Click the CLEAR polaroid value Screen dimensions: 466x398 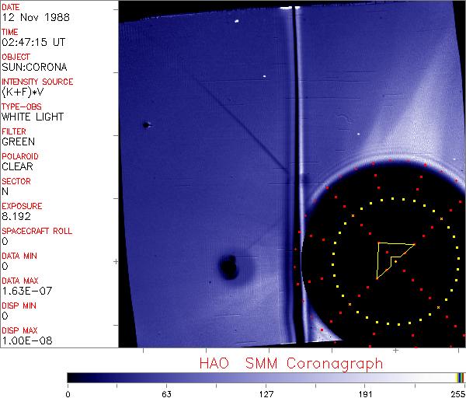(18, 166)
